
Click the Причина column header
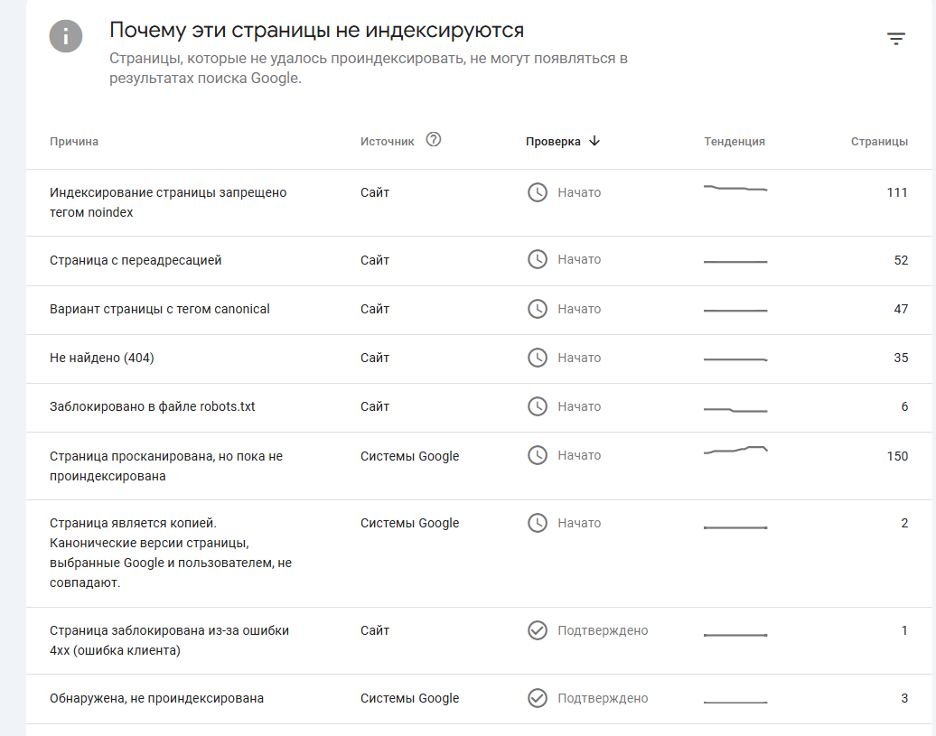tap(74, 141)
